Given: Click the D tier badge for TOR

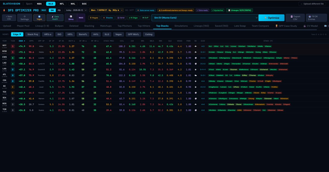Looking at the screenshot, I should pos(13,110).
